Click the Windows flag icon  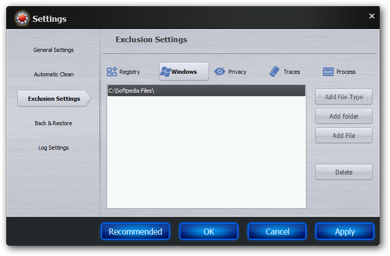click(x=165, y=72)
